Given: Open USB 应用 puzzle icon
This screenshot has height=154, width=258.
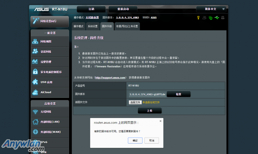Looking at the screenshot, I should point(35,82).
